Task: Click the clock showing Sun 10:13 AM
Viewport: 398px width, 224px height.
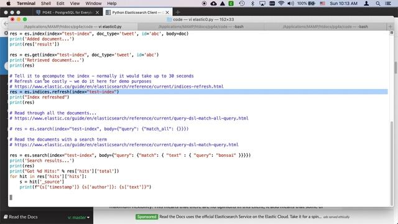Action: click(343, 3)
